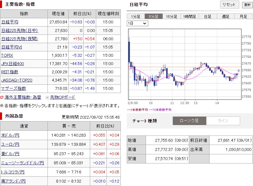Click the 前日比(%) header in index table

pyautogui.click(x=82, y=14)
